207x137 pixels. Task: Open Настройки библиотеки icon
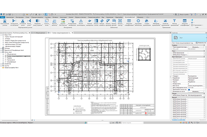click(138, 22)
